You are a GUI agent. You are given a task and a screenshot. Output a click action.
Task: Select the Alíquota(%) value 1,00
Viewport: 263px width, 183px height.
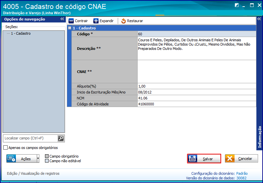(197, 86)
